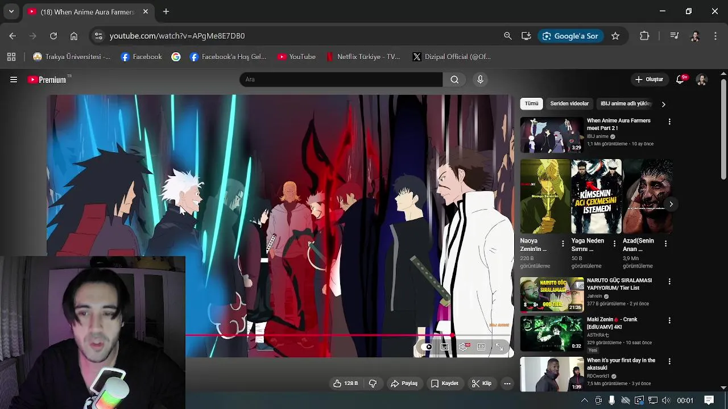Select iBIJ anime adlı yükleyen chip

(626, 104)
